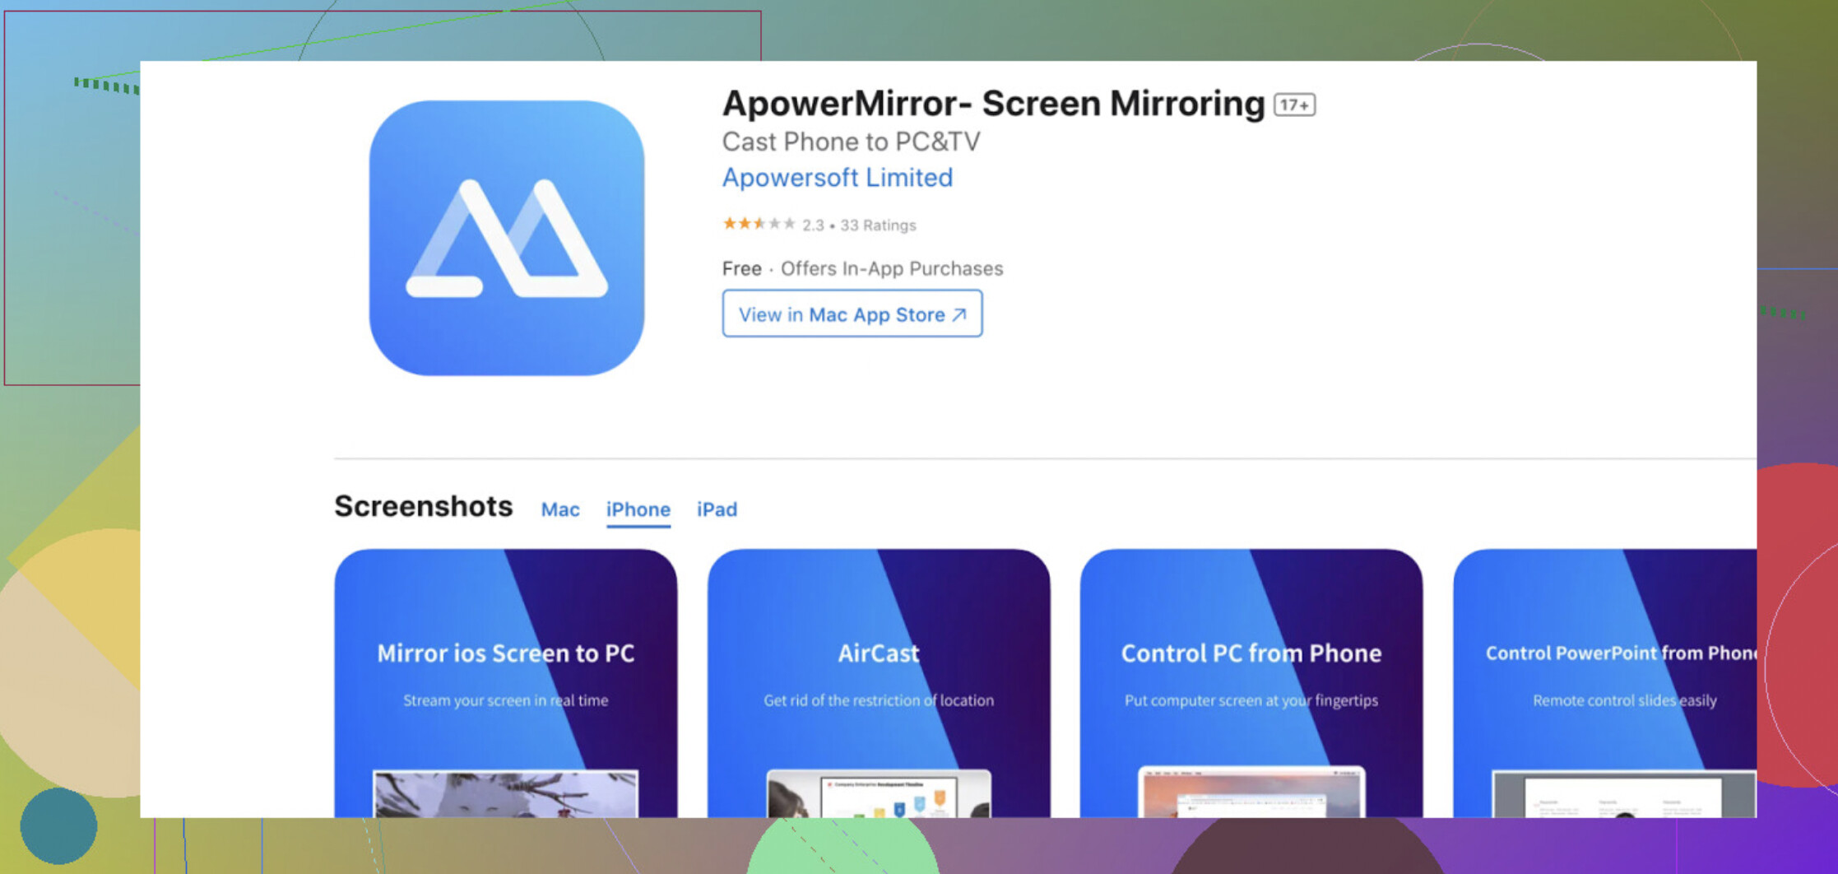The width and height of the screenshot is (1838, 874).
Task: Open the Control PowerPoint from Phone screenshot
Action: coord(1605,683)
